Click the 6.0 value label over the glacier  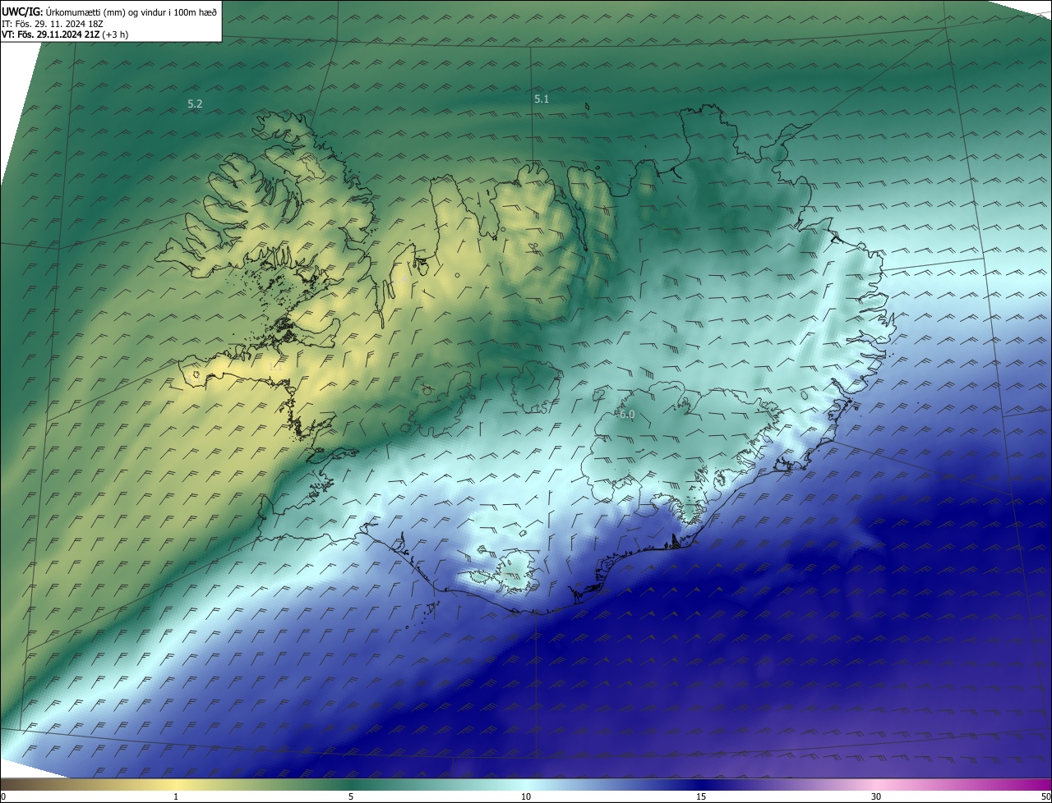[627, 415]
